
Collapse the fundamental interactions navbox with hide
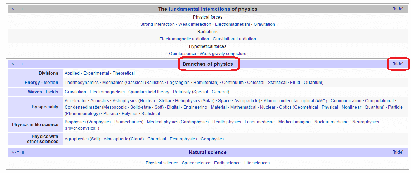(x=398, y=9)
